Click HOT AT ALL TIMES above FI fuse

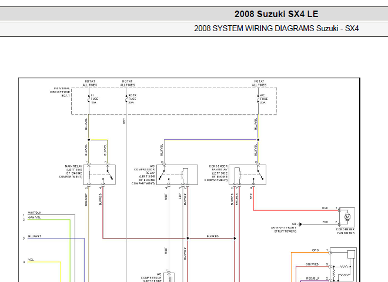90,83
